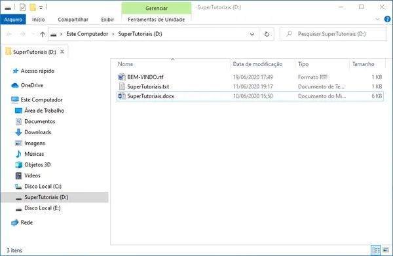Select the Gerenciar contextual tab
Viewport: 393px width, 256px height.
157,8
